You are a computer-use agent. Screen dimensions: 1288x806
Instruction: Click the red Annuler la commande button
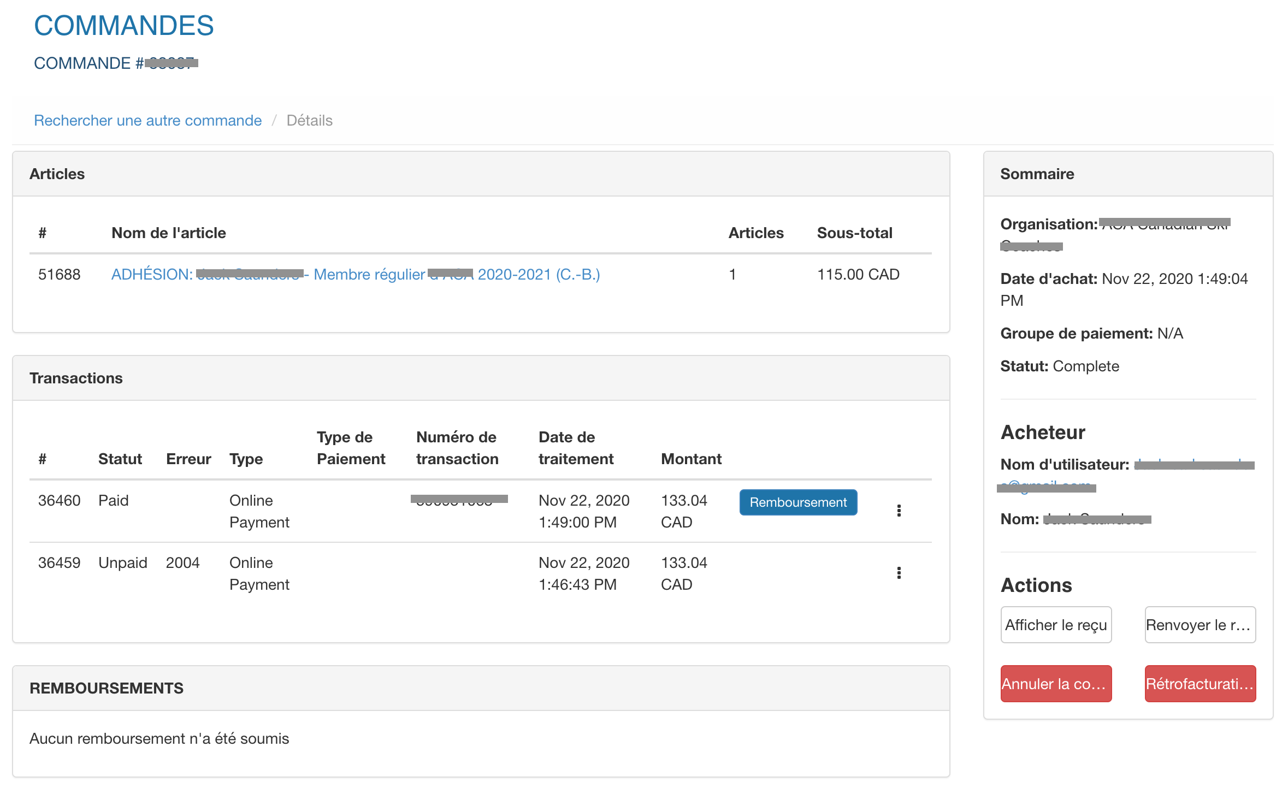point(1055,684)
